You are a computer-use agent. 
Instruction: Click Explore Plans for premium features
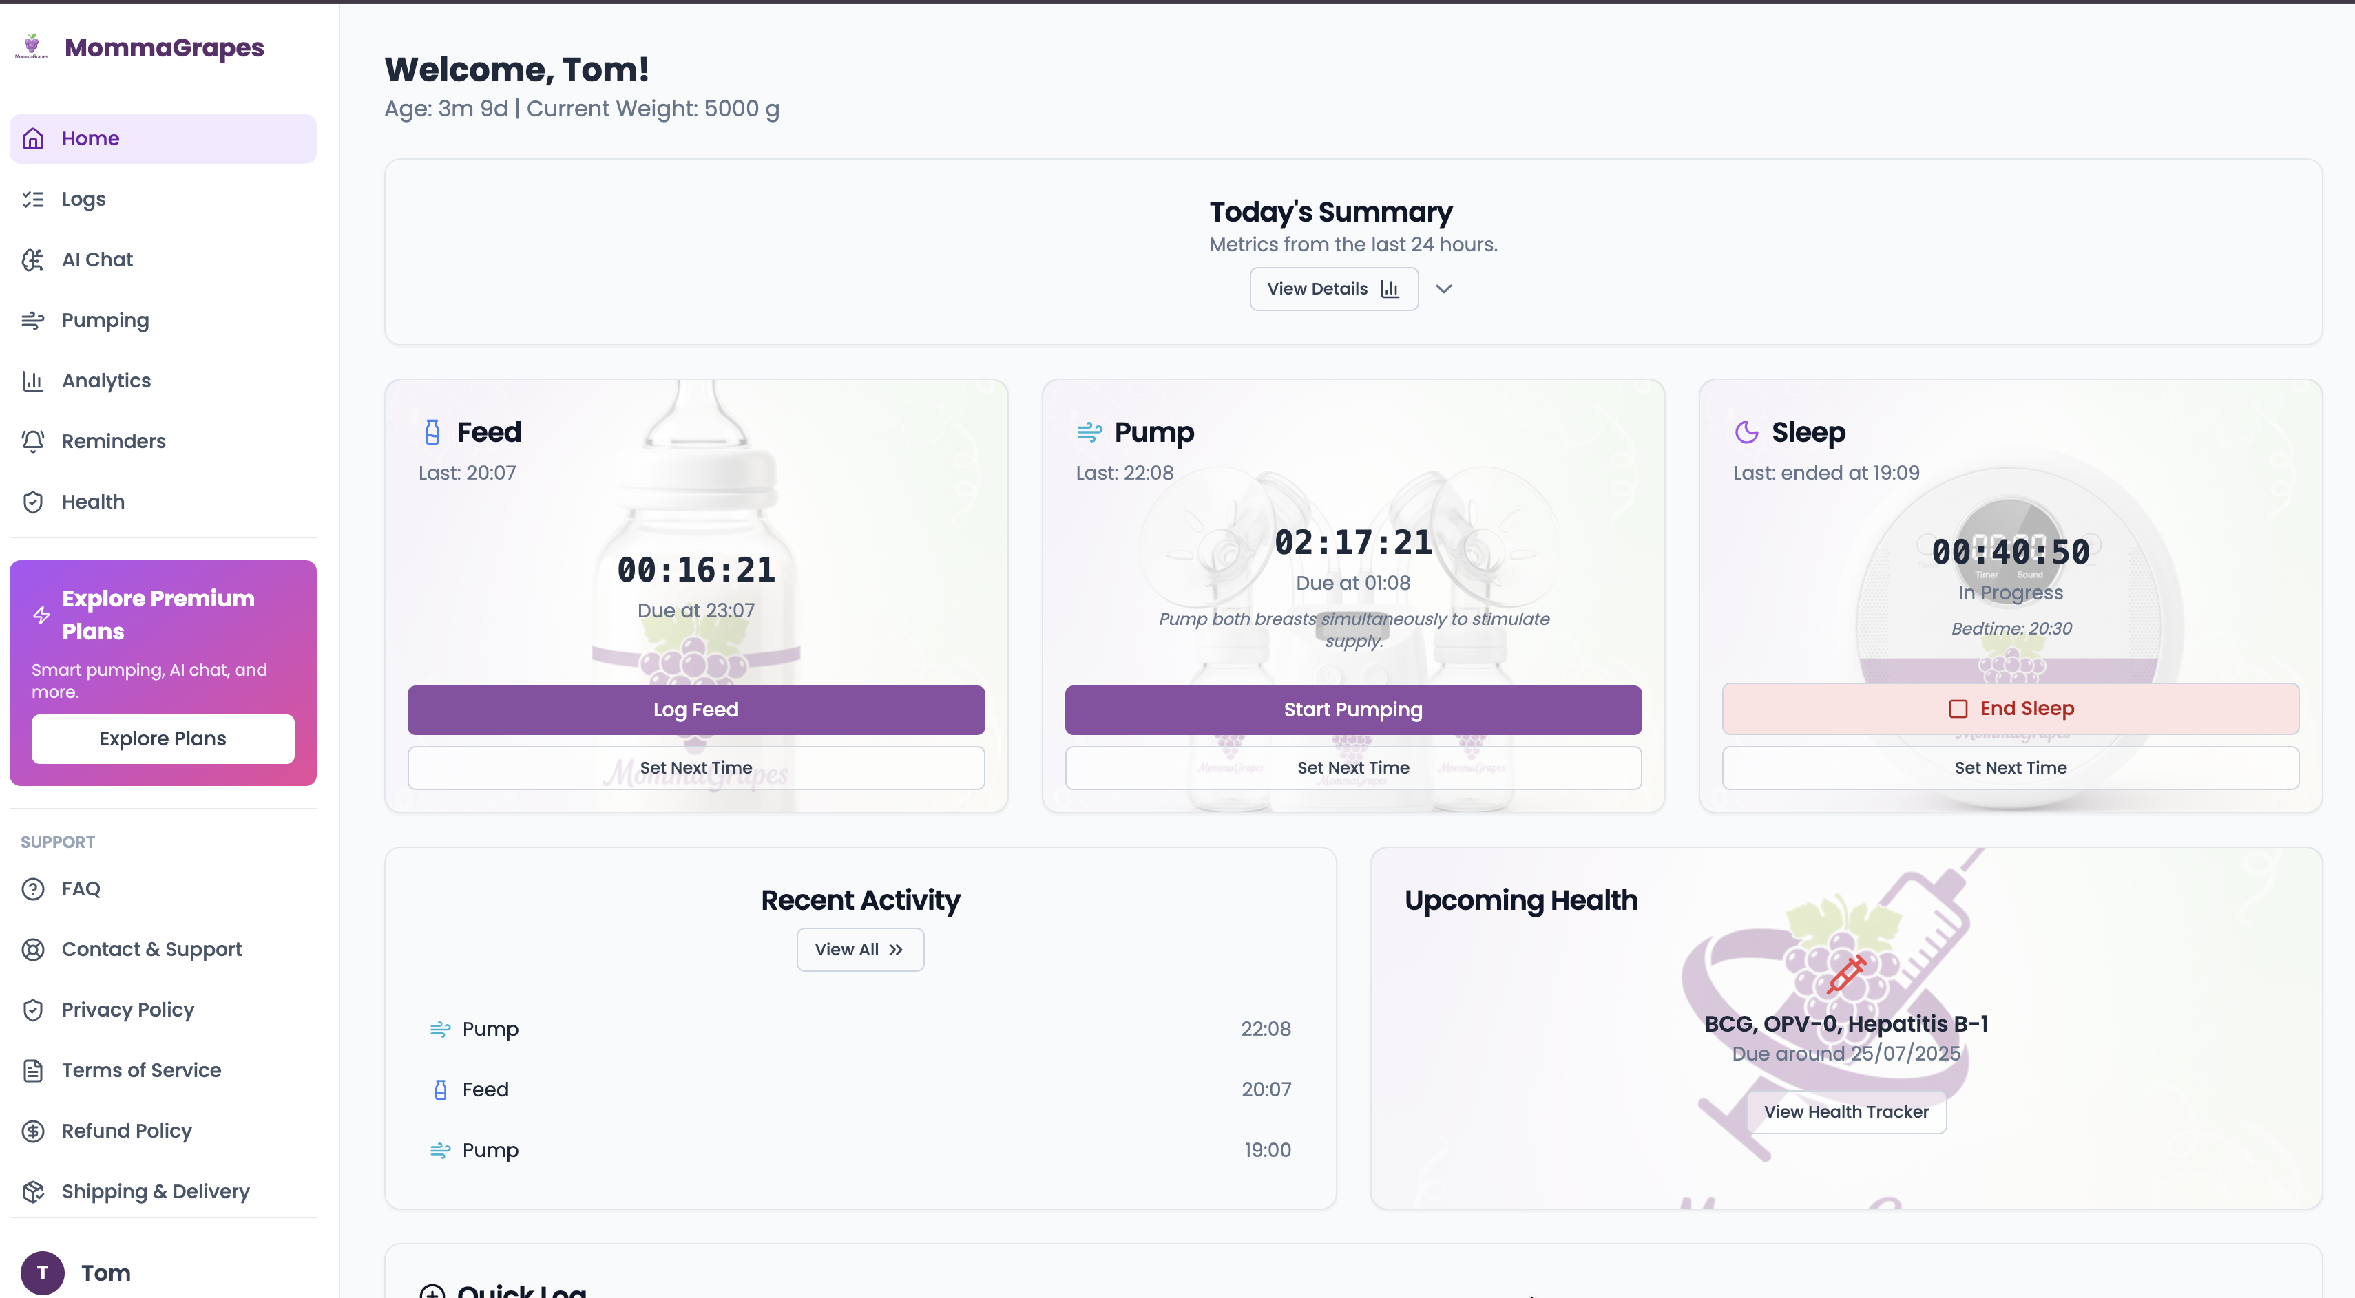pos(162,738)
